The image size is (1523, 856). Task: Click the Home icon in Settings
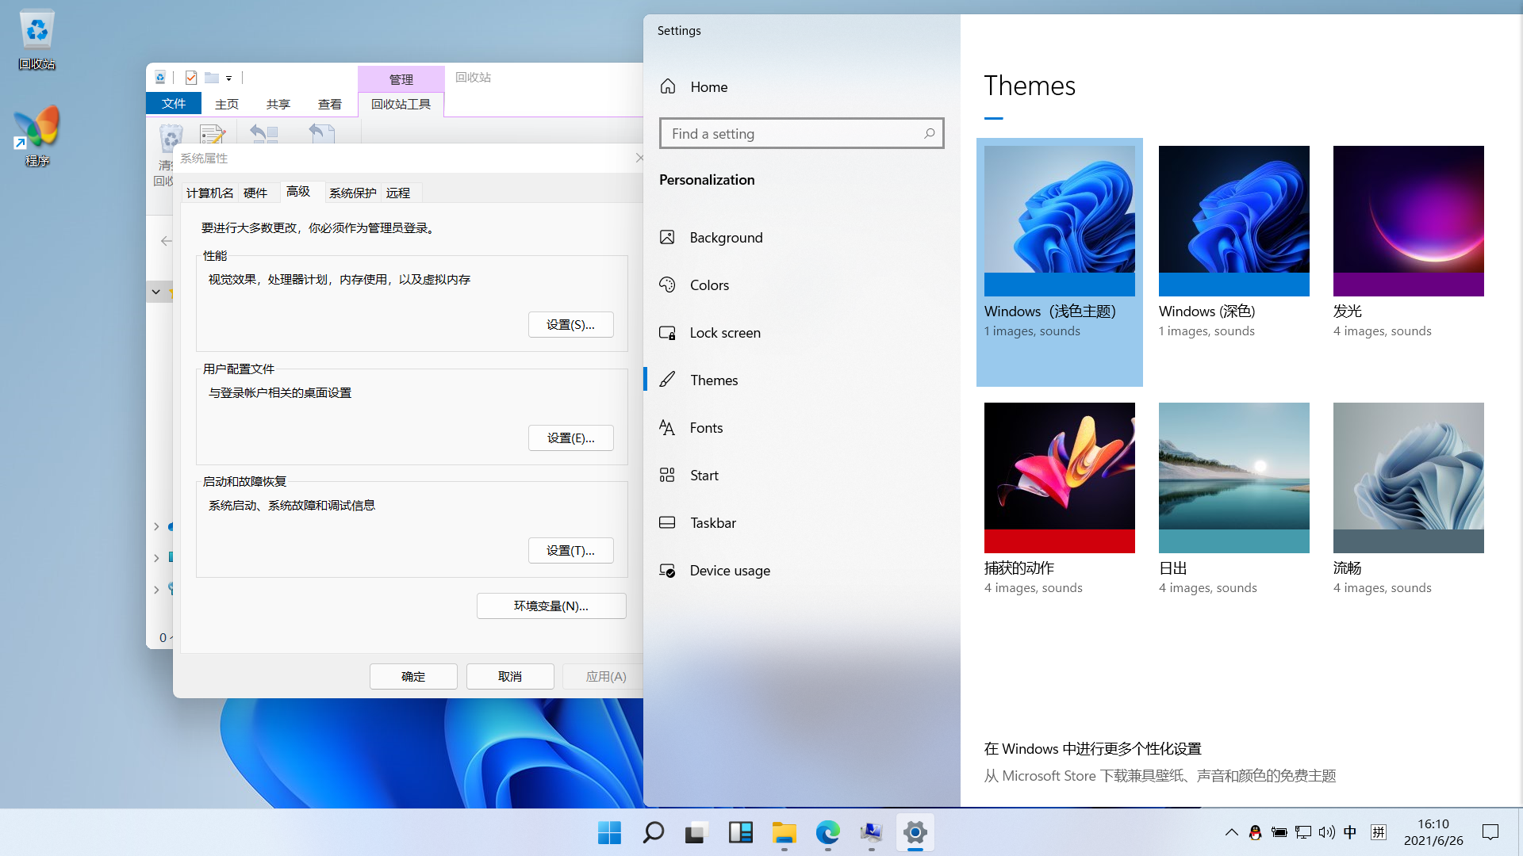click(668, 86)
